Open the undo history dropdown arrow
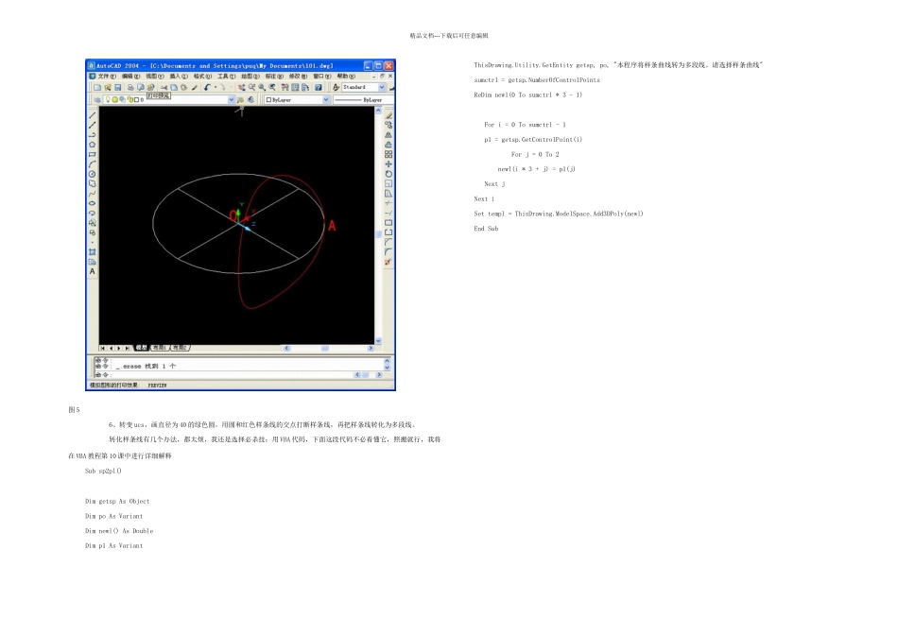898x635 pixels. pyautogui.click(x=215, y=87)
